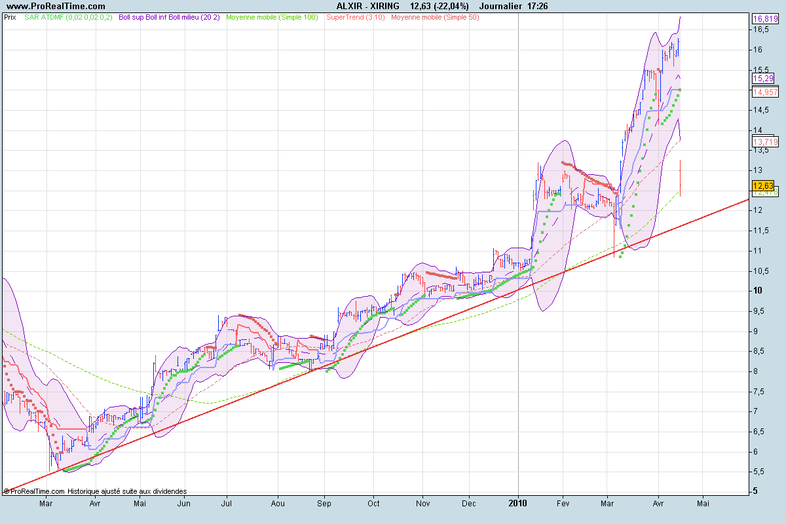Click the Moyenne mobile (Simple 100) legend
Viewport: 786px width, 524px height.
[x=272, y=17]
